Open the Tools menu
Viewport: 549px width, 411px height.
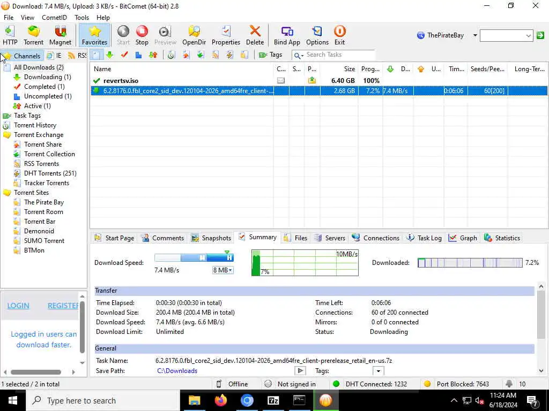pos(81,18)
